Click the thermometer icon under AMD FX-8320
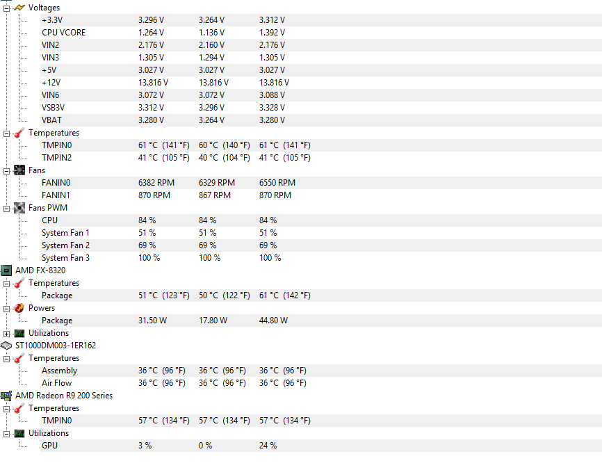 point(18,282)
